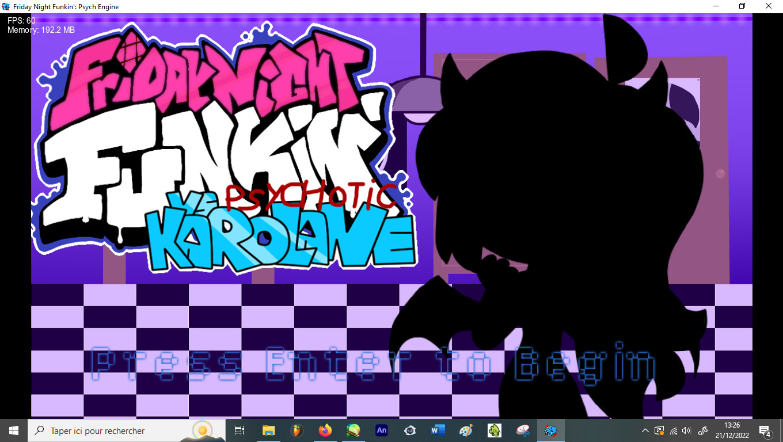Image resolution: width=783 pixels, height=442 pixels.
Task: Open the pen Windows Ink Workspace icon
Action: [702, 430]
